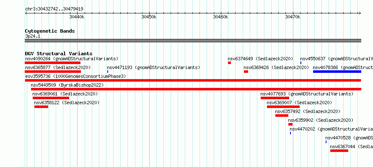
Task: Open variant nsv4471193 gnomAD label
Action: tap(153, 67)
